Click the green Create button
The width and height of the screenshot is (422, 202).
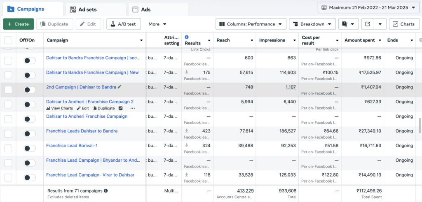point(18,24)
